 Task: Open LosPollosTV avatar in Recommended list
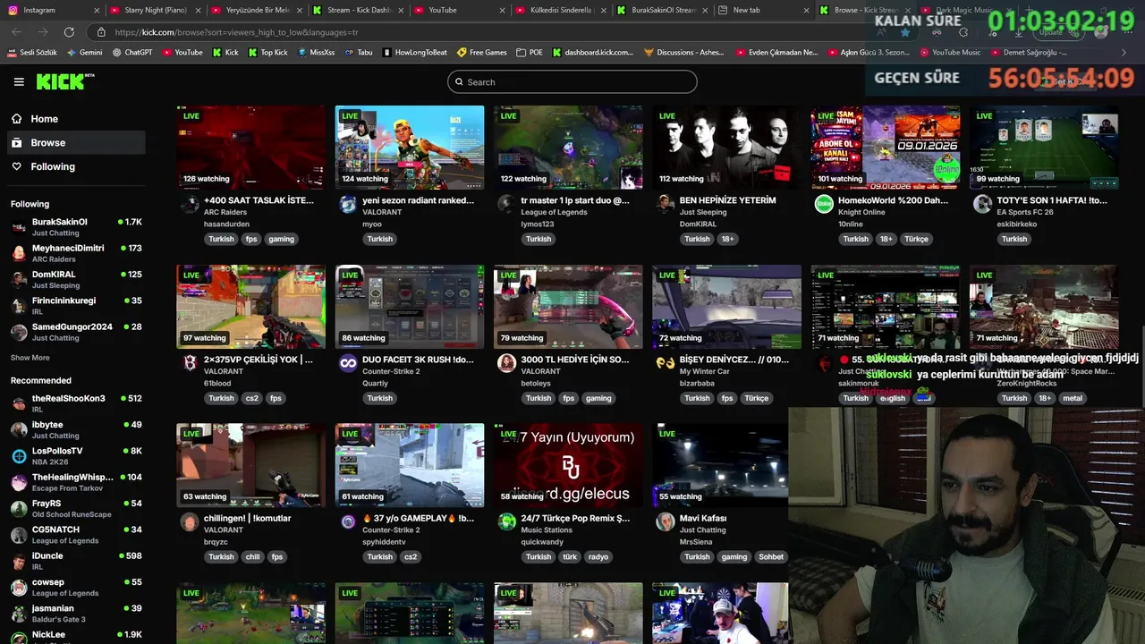coord(19,456)
